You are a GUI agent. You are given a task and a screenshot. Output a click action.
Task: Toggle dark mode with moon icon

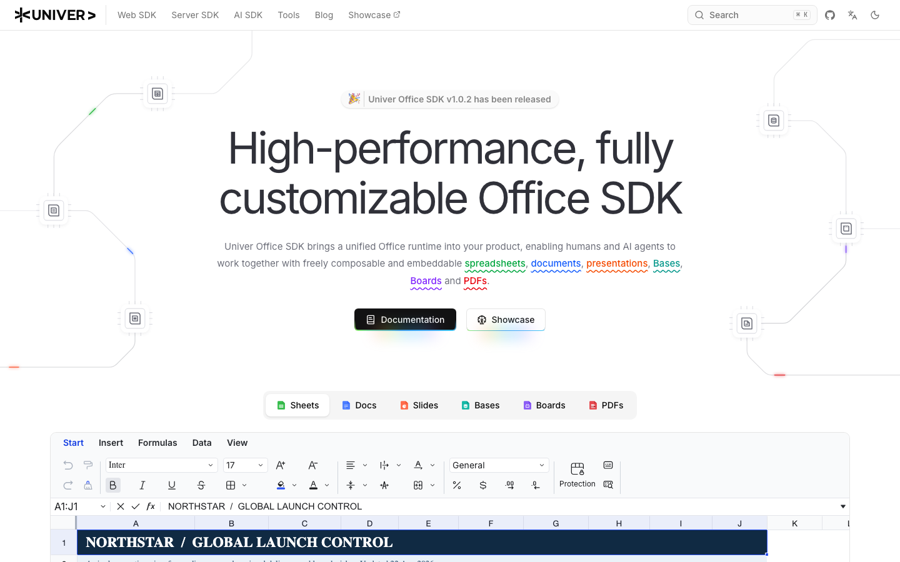(x=875, y=15)
